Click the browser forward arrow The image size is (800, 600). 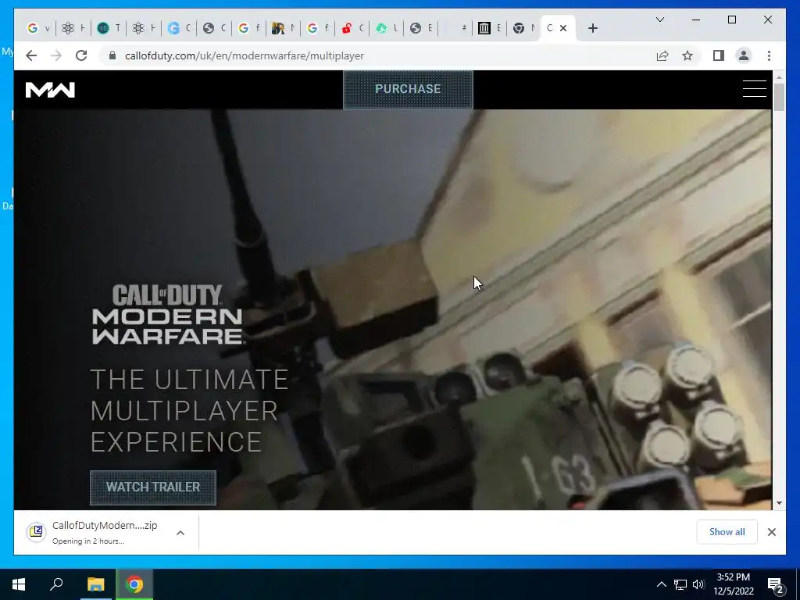pyautogui.click(x=56, y=55)
